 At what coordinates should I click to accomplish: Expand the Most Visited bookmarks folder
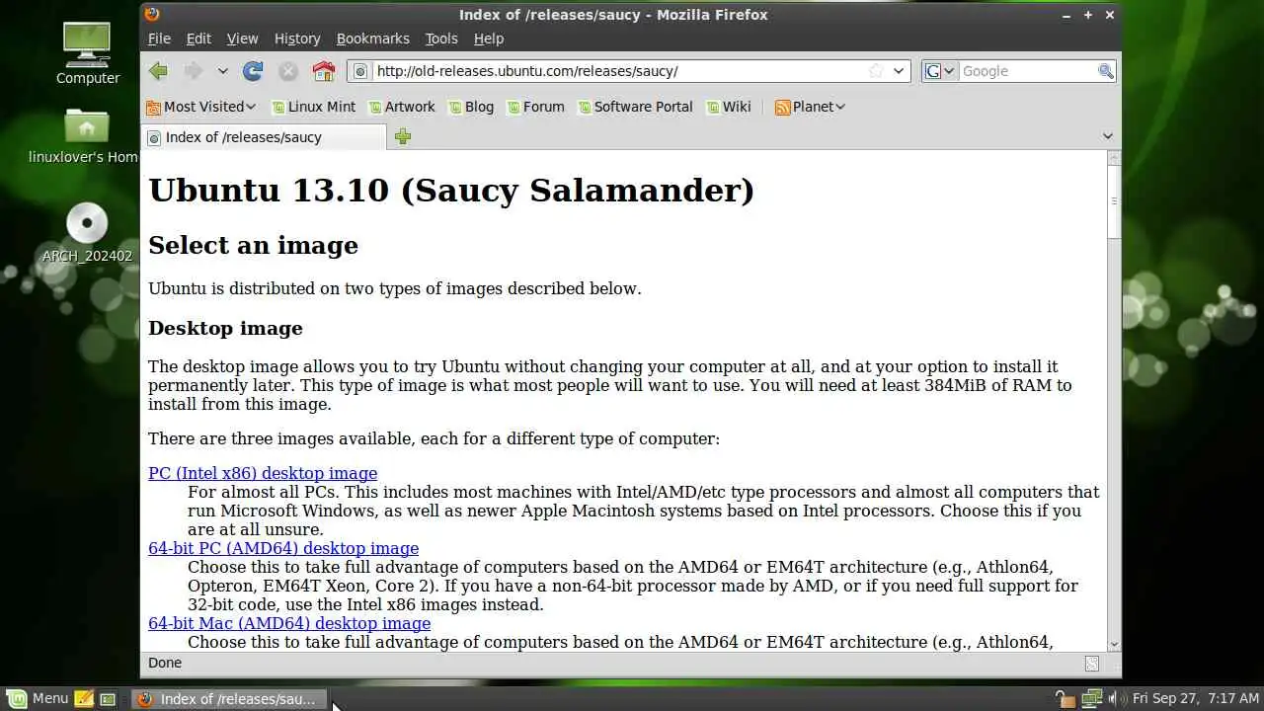tap(200, 107)
